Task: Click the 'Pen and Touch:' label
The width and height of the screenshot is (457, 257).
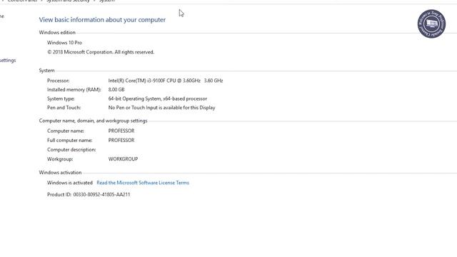Action: tap(64, 108)
